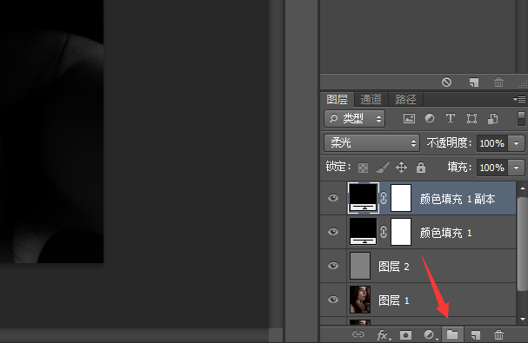Open the 类型 filter type dropdown
This screenshot has height=343, width=528.
pyautogui.click(x=355, y=118)
